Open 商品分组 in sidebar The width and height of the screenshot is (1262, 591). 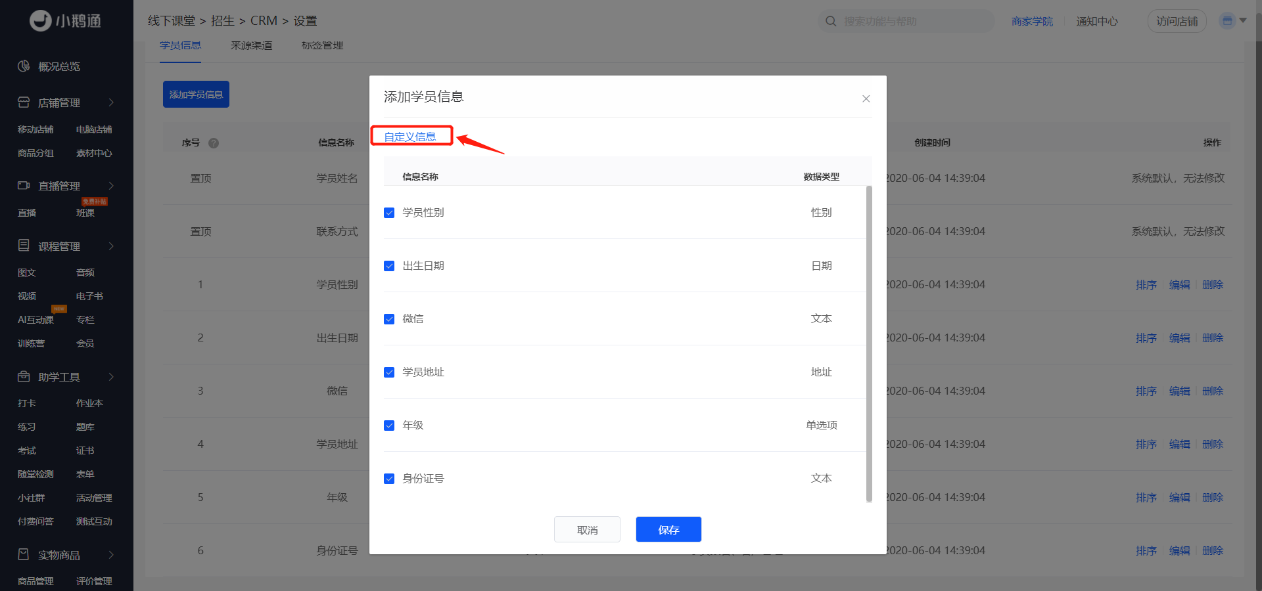(x=35, y=153)
